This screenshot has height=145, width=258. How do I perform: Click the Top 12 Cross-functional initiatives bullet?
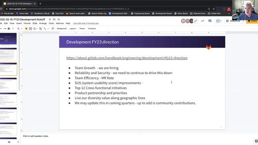pos(101,88)
